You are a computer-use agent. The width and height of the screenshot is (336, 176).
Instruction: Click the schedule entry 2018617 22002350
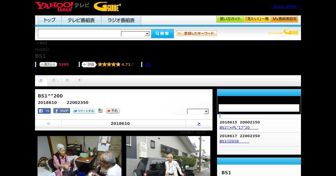[x=240, y=136]
